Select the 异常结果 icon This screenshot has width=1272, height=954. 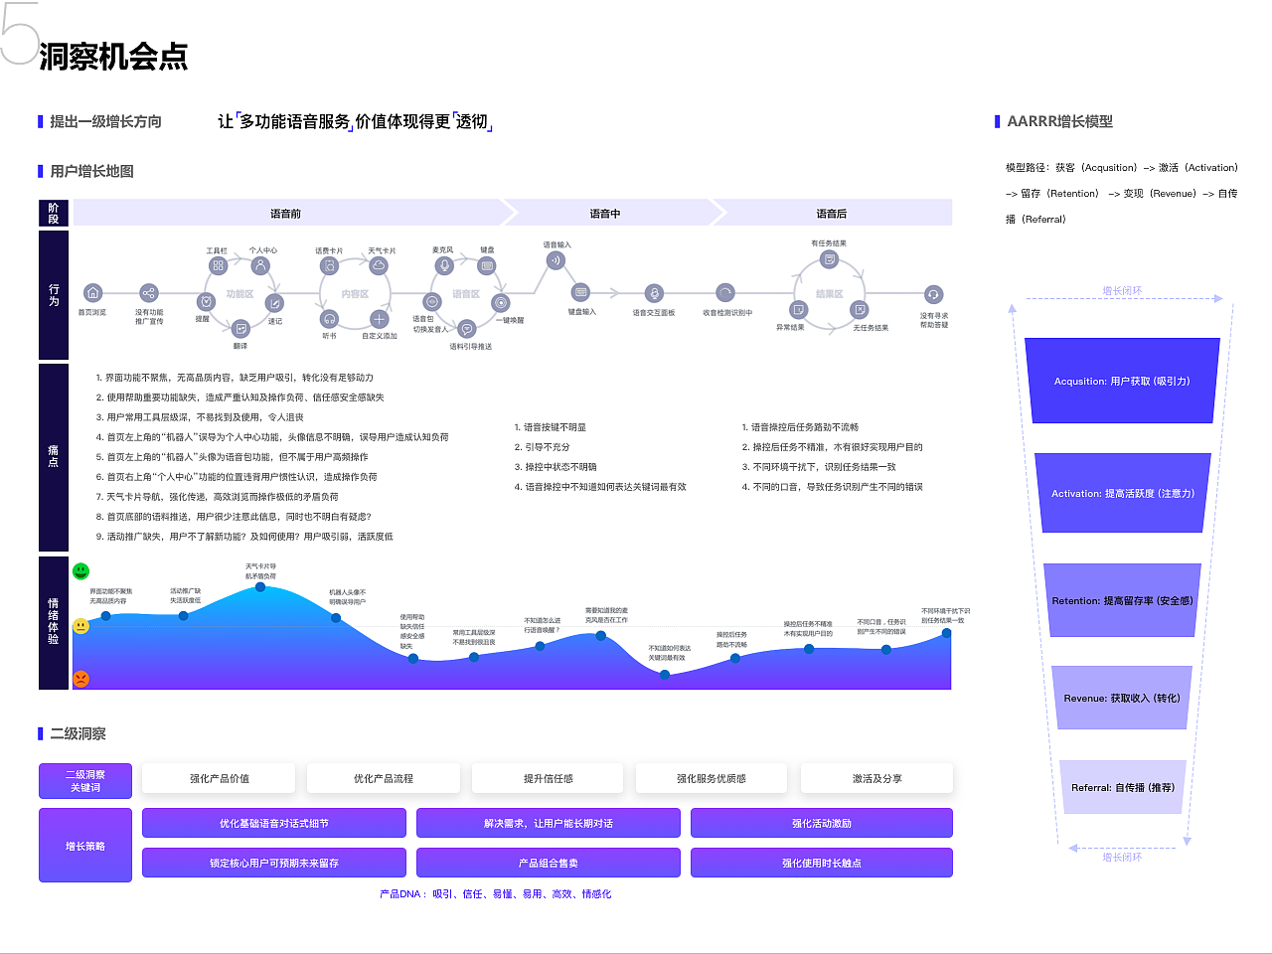click(798, 310)
